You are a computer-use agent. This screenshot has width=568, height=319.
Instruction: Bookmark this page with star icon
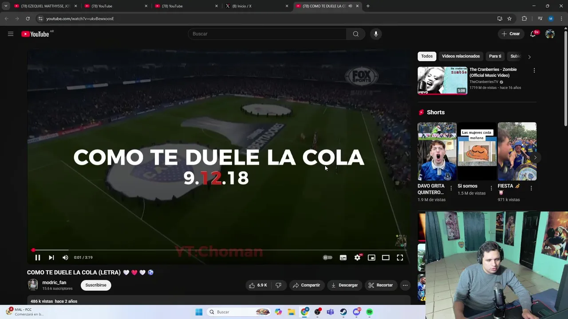[509, 19]
